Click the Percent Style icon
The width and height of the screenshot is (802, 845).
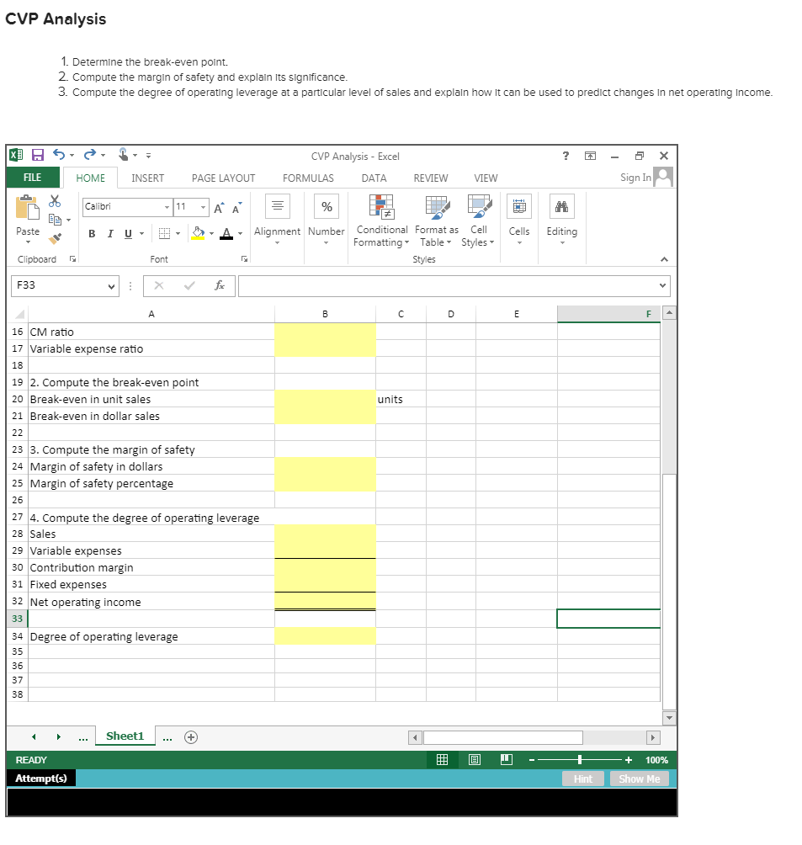coord(326,205)
